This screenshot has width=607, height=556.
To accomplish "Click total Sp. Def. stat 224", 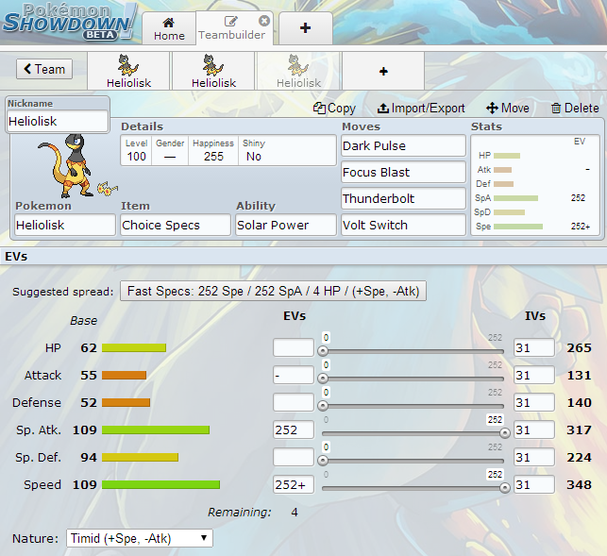I will coord(579,457).
